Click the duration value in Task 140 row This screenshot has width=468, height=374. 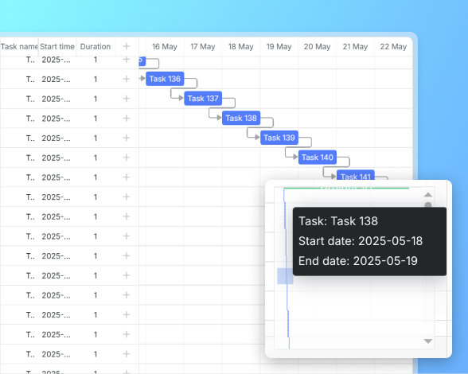click(96, 158)
